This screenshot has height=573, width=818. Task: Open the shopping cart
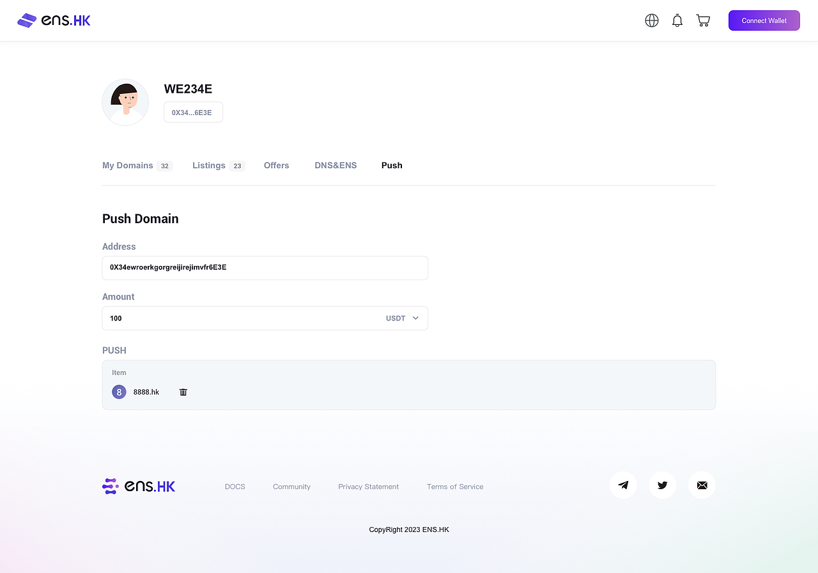pyautogui.click(x=703, y=20)
